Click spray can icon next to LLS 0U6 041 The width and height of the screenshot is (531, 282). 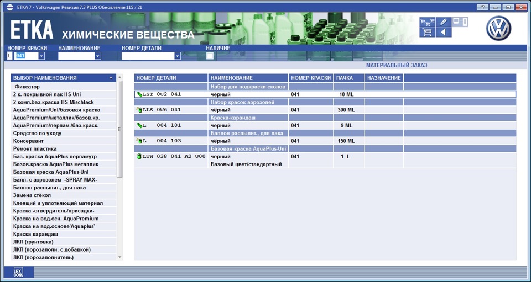[139, 110]
